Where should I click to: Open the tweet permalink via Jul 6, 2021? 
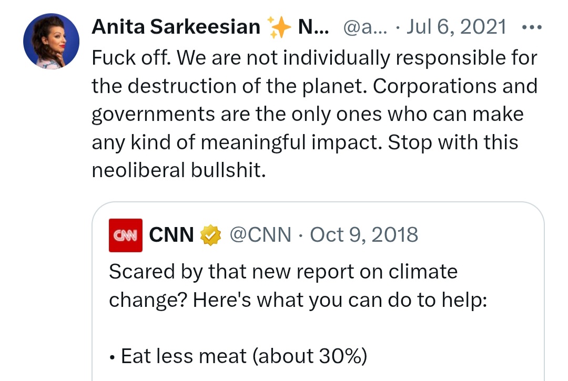pyautogui.click(x=457, y=27)
